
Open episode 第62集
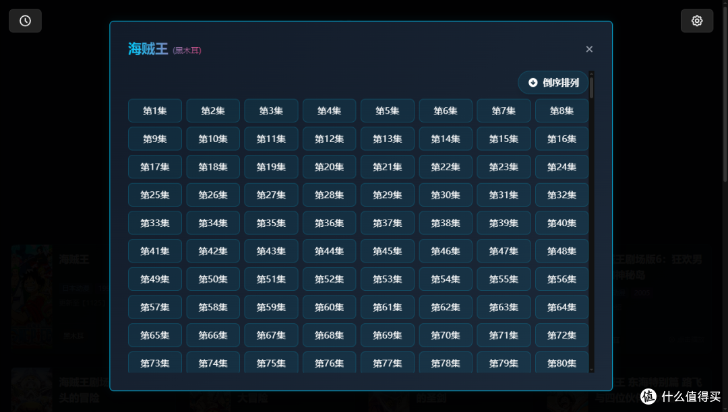(446, 307)
